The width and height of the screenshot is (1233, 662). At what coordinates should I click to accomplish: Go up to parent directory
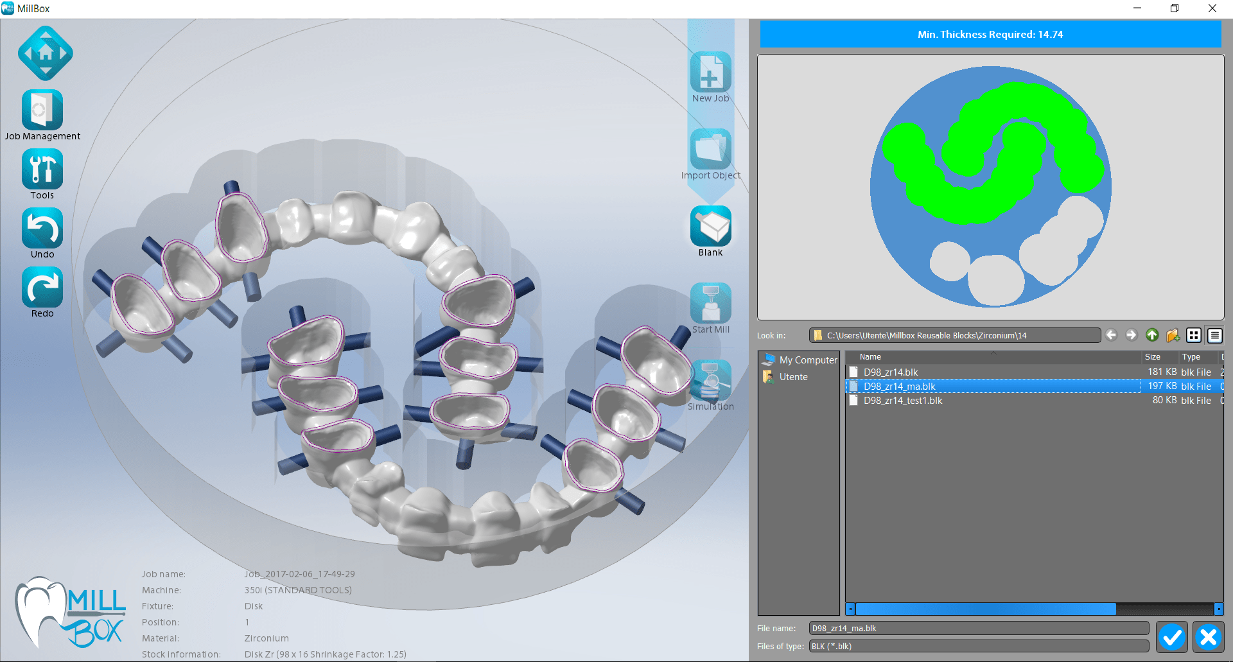[x=1152, y=335]
